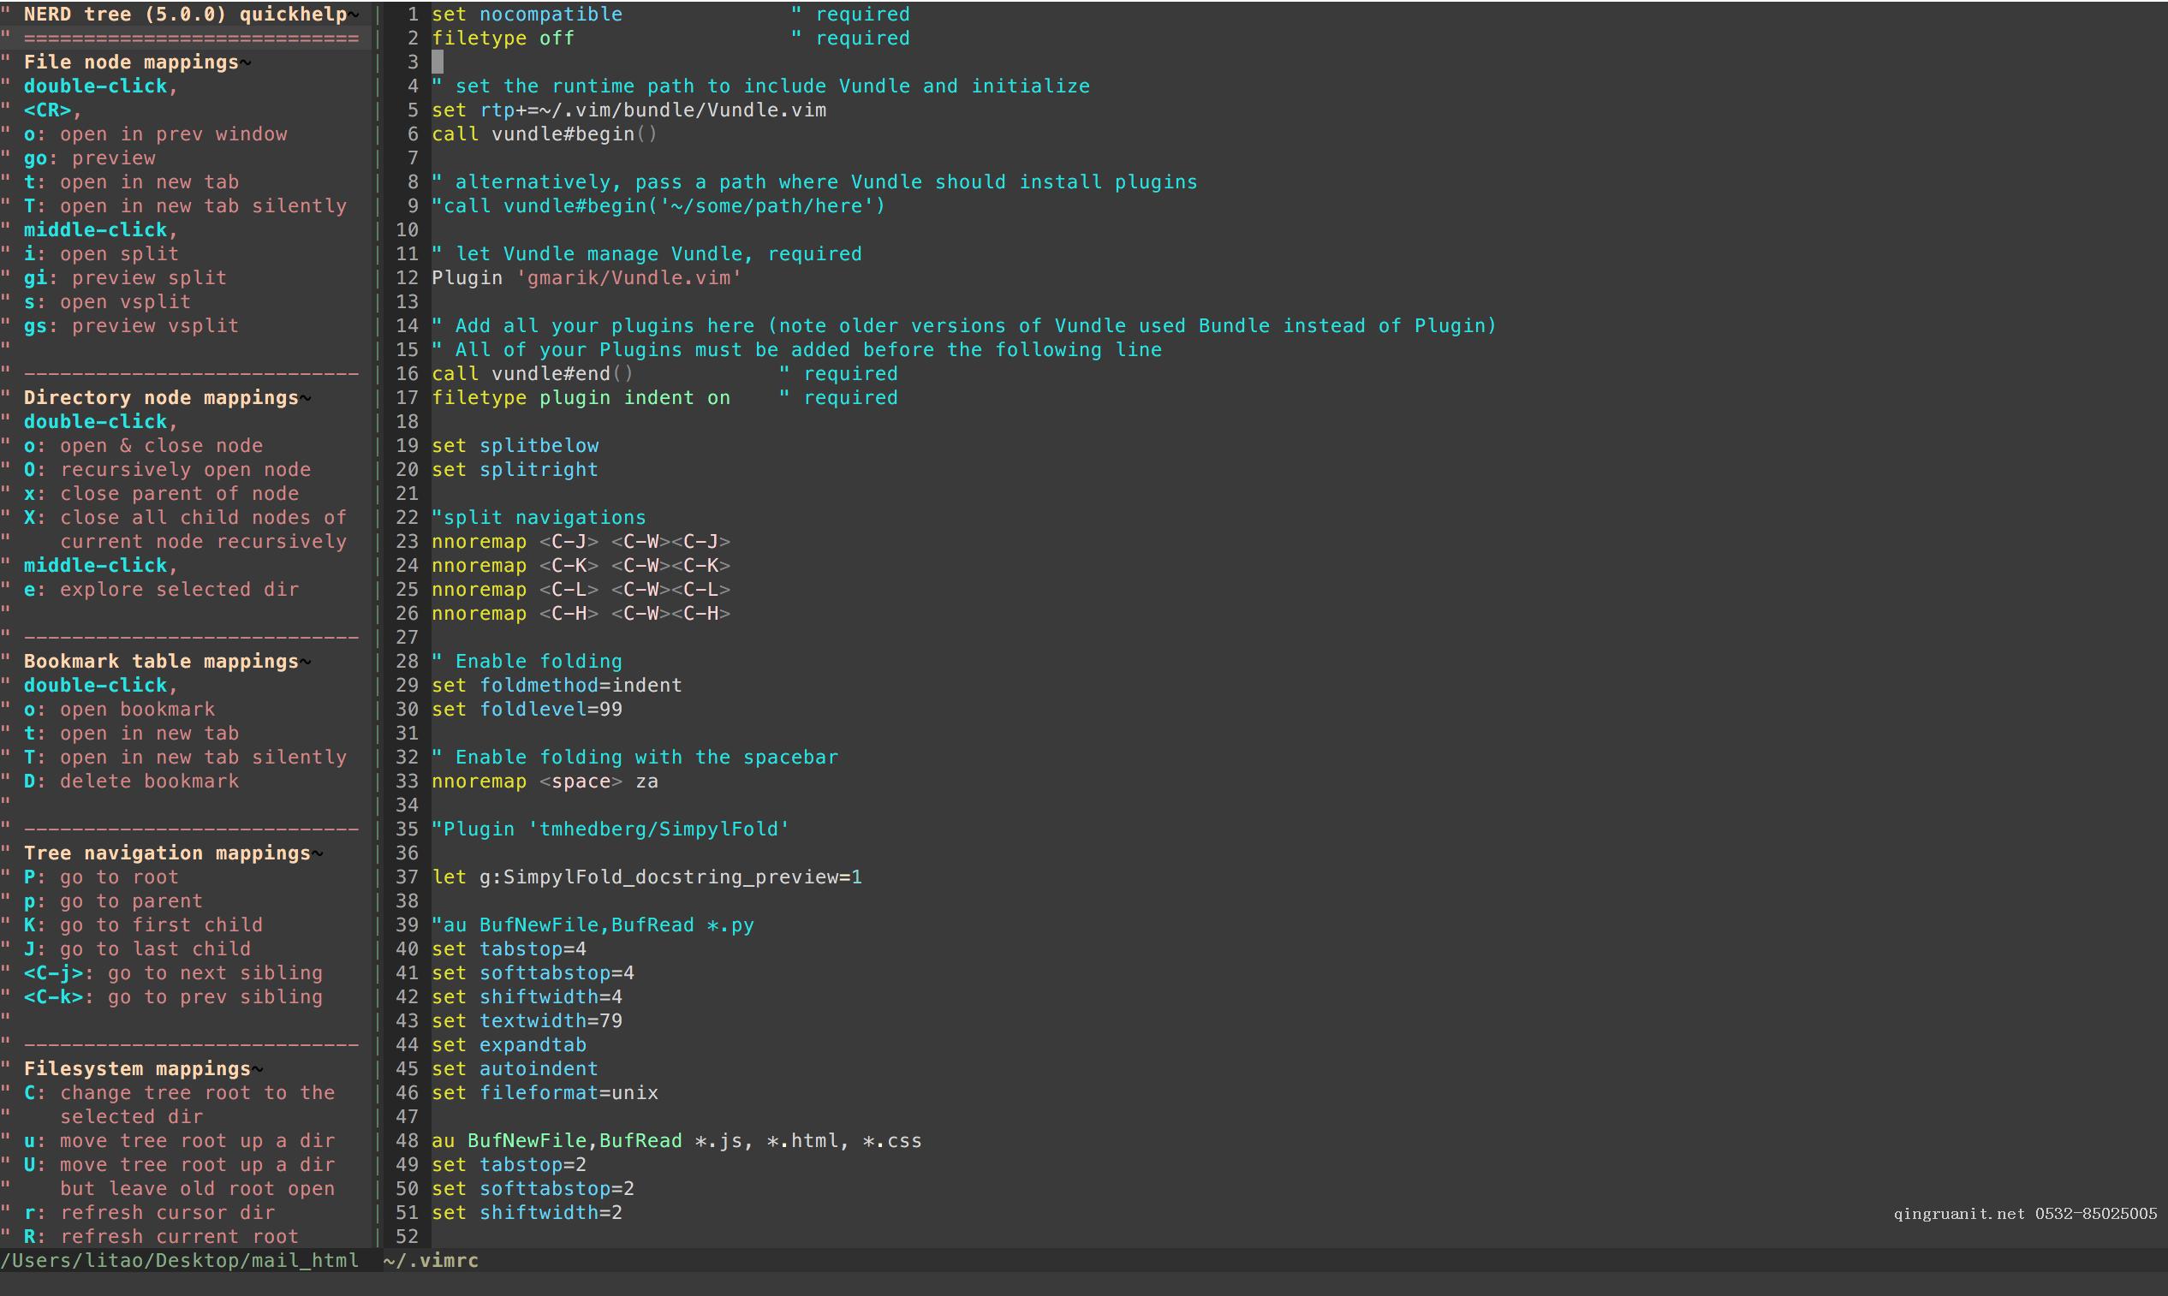Viewport: 2168px width, 1296px height.
Task: Click the Tree navigation mappings heading
Action: pos(167,853)
